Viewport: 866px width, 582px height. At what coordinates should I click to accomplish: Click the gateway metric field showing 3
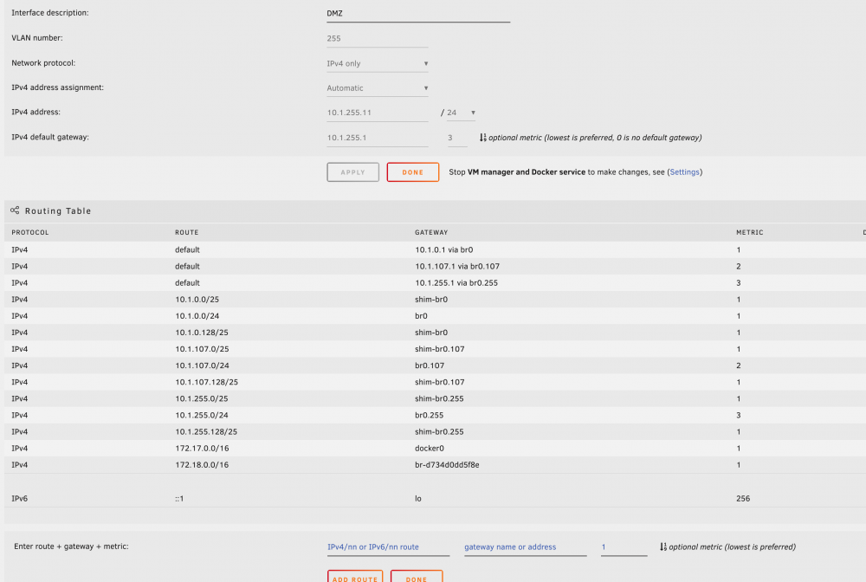click(456, 138)
